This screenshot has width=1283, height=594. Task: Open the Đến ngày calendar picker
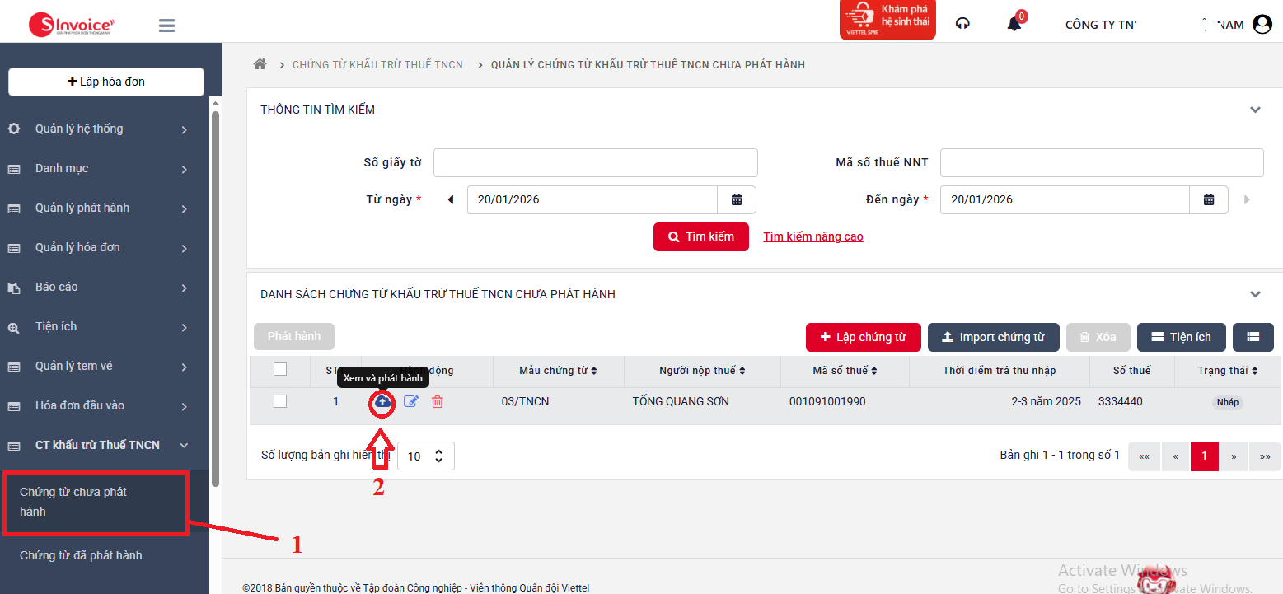point(1209,200)
